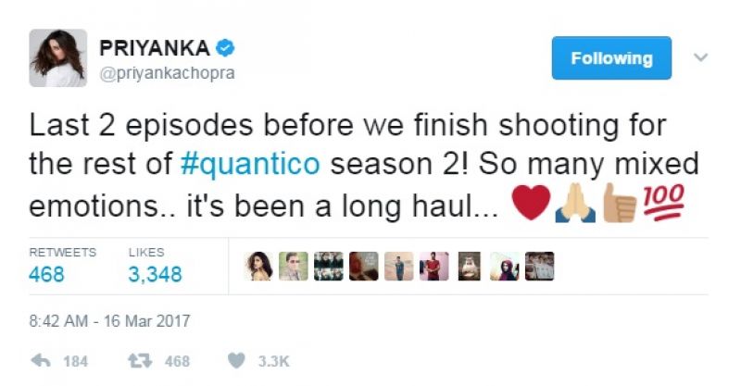Click the blue verified badge beside PRIYANKA
Image resolution: width=741 pixels, height=386 pixels.
225,48
